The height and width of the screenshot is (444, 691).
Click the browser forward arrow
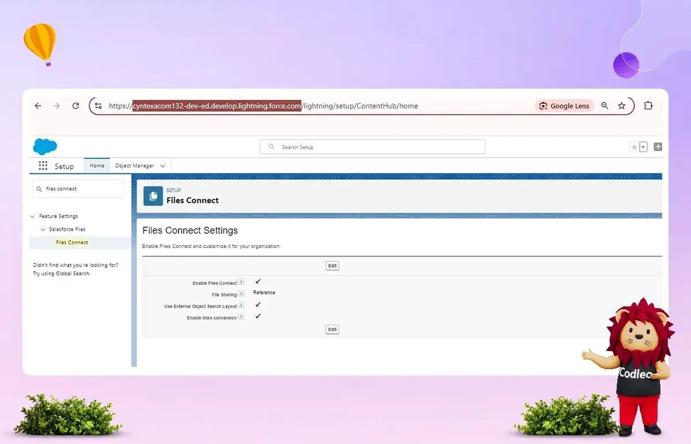56,106
